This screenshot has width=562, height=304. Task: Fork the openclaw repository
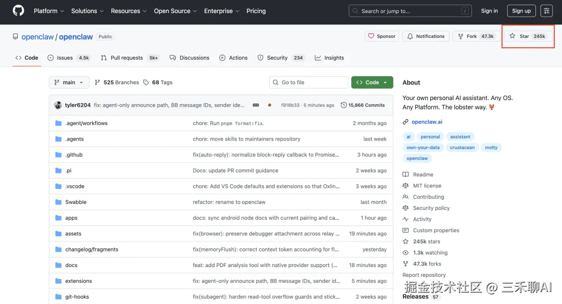476,36
